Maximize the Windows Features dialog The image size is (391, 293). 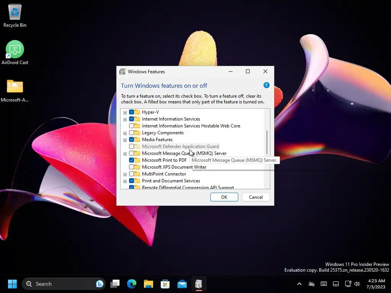pos(247,71)
